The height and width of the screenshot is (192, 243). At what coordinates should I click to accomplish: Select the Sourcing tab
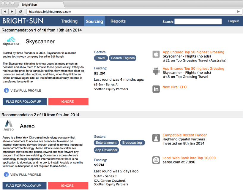[x=94, y=21]
